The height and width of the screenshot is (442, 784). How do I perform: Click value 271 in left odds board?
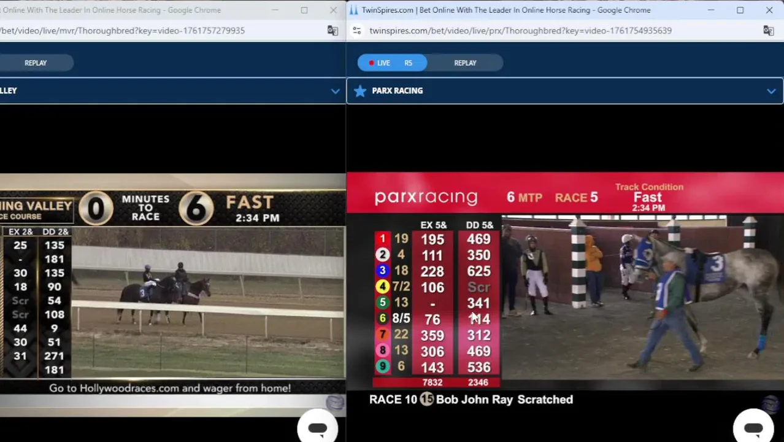(54, 356)
